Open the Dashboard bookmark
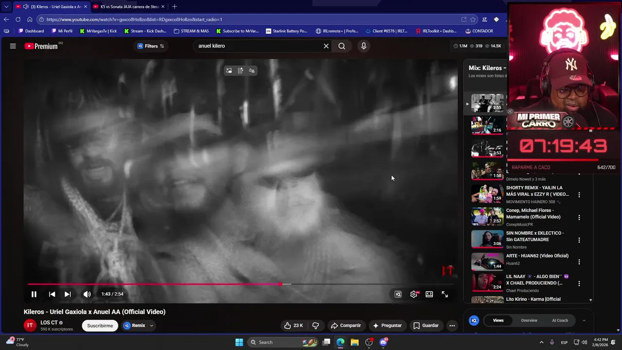 tap(31, 31)
